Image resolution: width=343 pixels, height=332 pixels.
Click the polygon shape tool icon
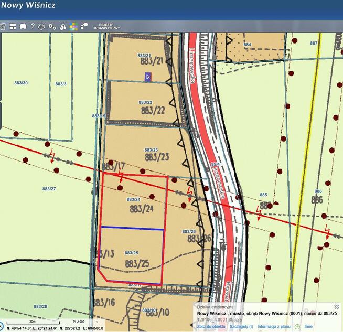(22, 26)
